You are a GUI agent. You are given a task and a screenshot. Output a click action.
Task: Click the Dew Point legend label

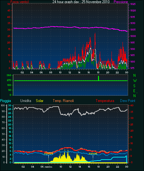(128, 101)
